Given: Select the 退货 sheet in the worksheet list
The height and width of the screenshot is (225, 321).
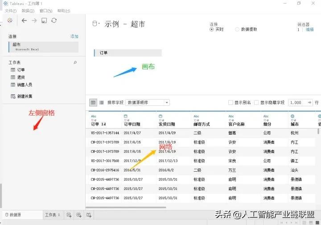Looking at the screenshot, I should pyautogui.click(x=21, y=77).
